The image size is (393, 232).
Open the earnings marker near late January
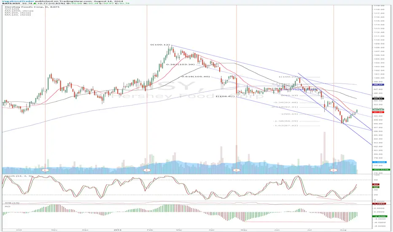point(147,170)
